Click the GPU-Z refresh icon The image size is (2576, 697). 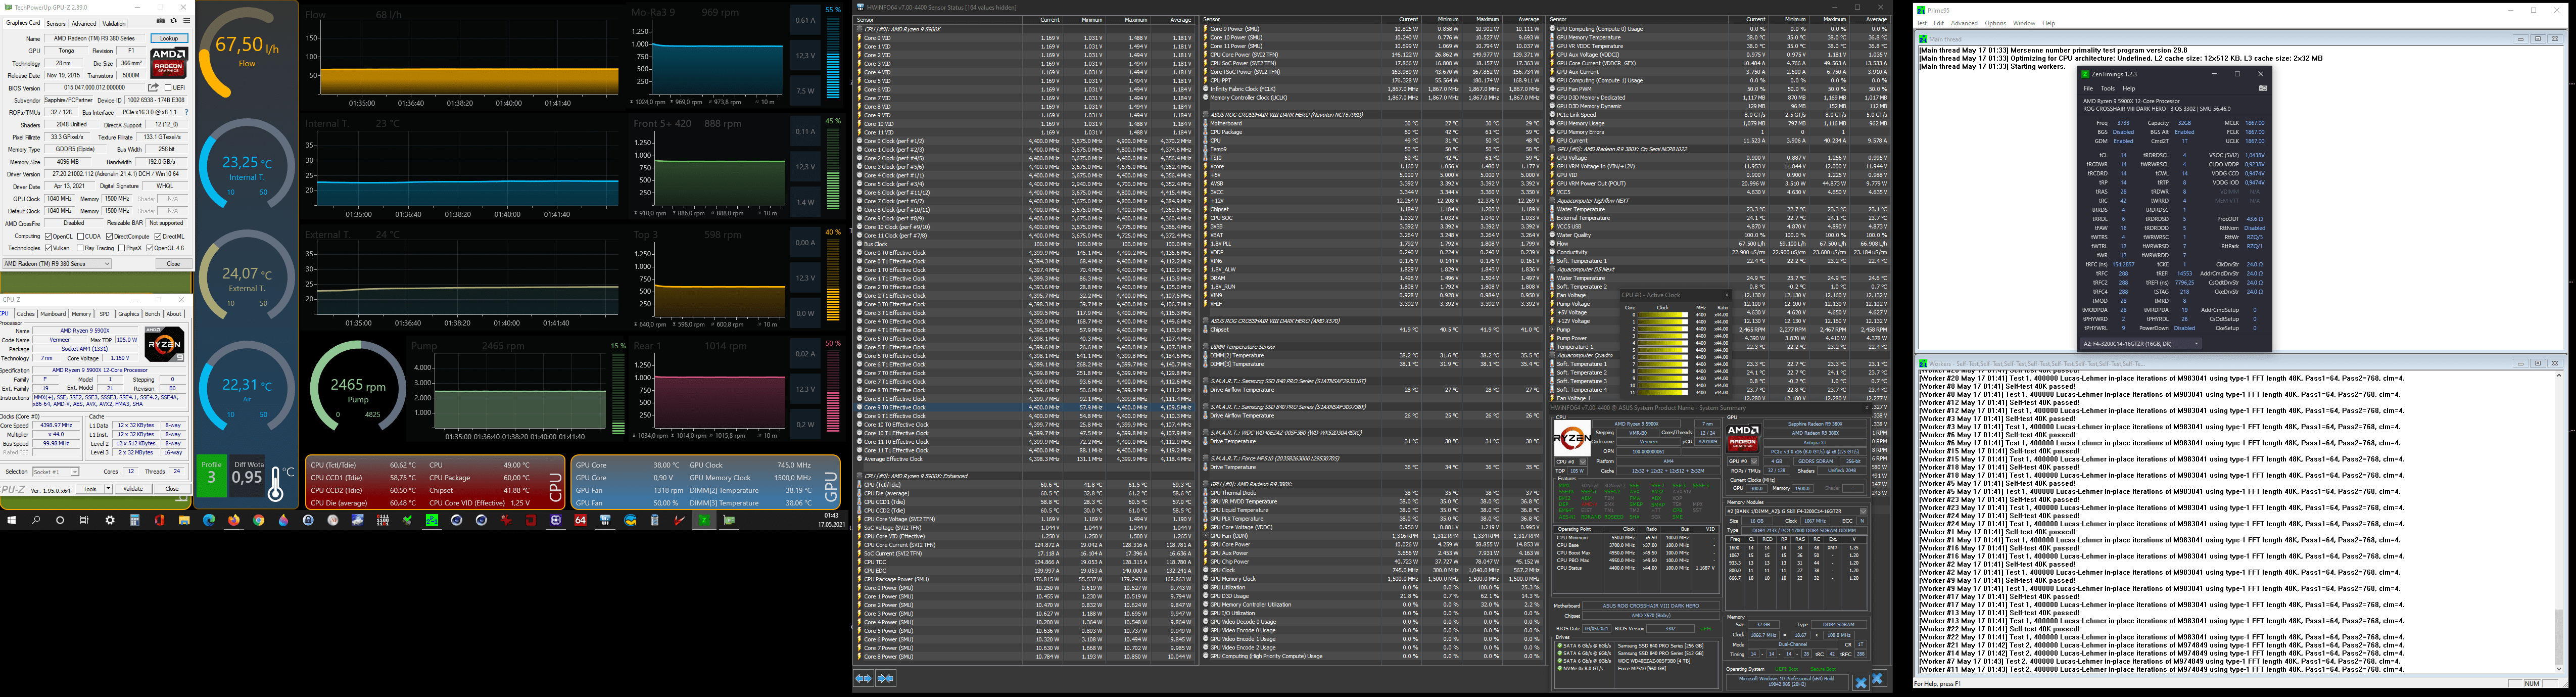173,21
